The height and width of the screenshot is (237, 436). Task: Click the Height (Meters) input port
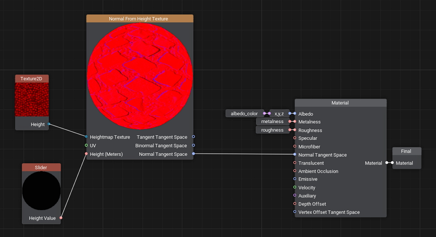click(86, 154)
